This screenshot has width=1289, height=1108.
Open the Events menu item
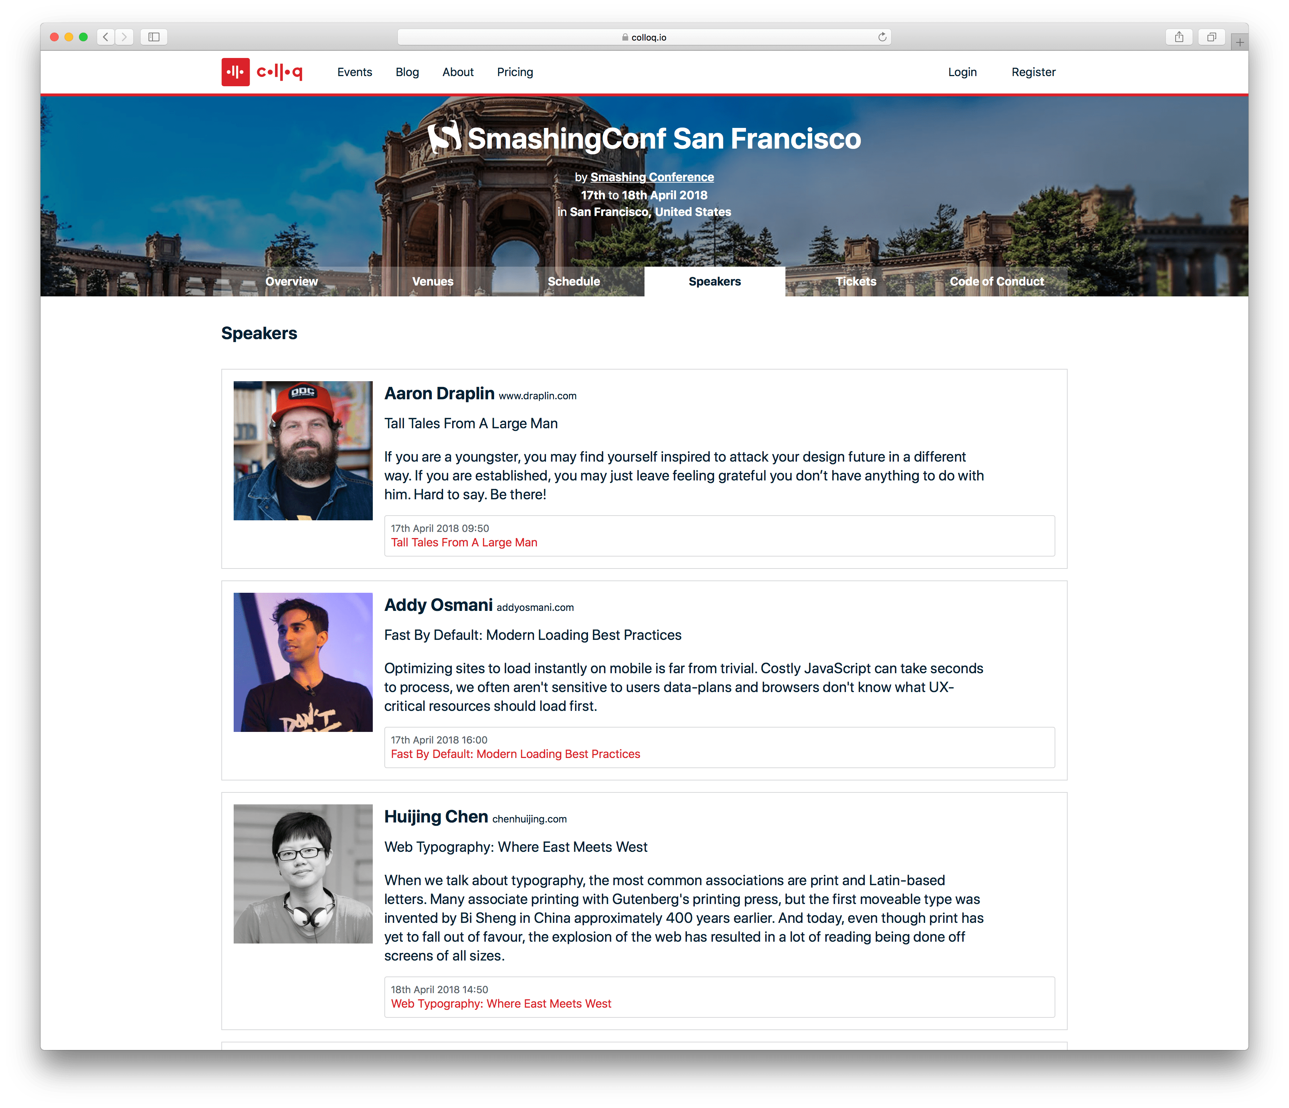pyautogui.click(x=355, y=72)
